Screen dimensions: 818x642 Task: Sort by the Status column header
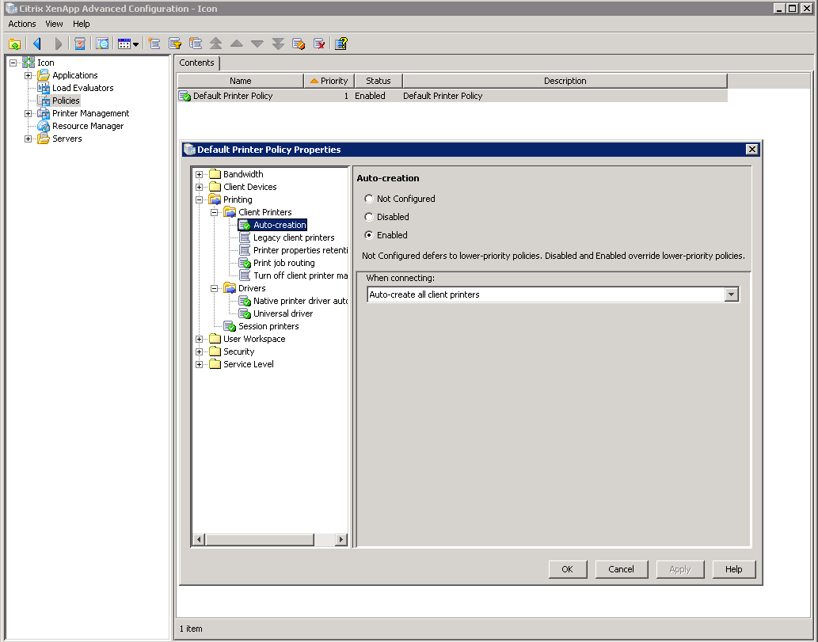pos(379,81)
